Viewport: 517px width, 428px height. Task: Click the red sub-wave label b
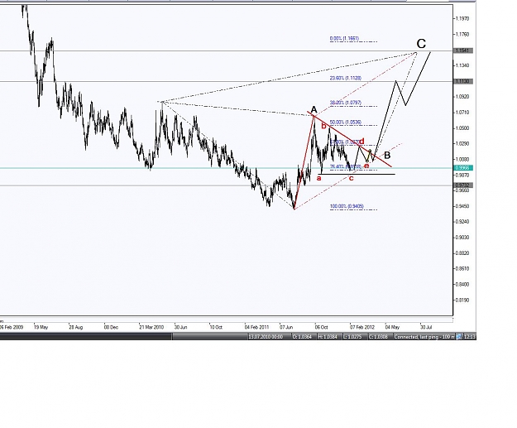click(x=323, y=126)
